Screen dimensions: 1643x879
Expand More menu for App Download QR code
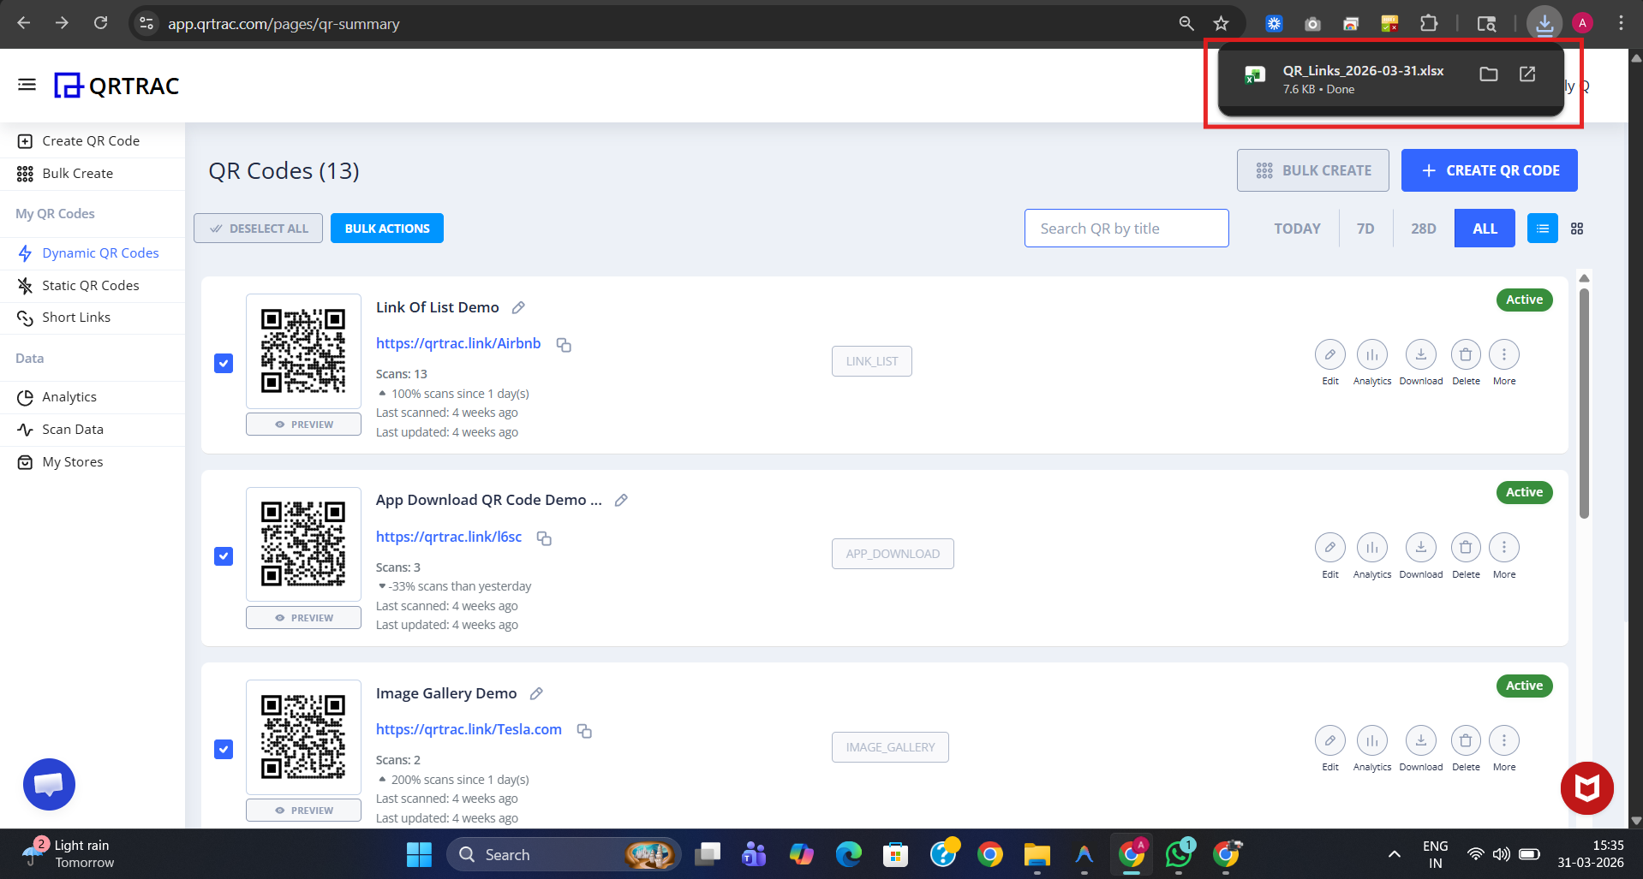pos(1503,548)
